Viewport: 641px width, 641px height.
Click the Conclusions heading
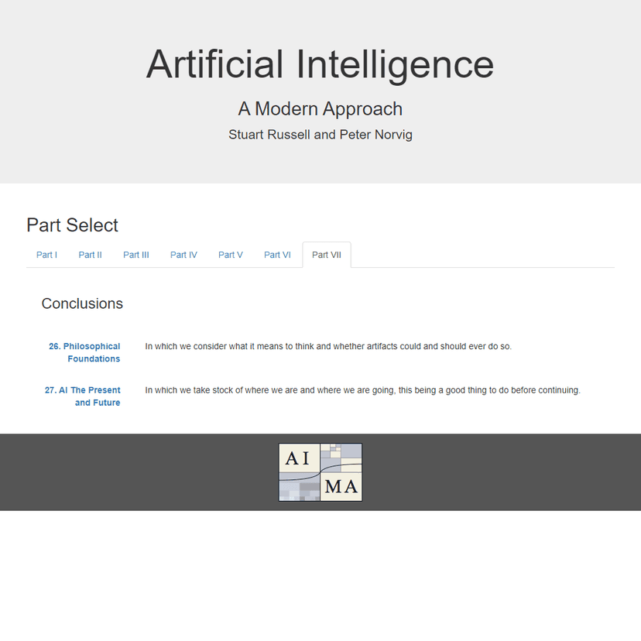point(82,303)
